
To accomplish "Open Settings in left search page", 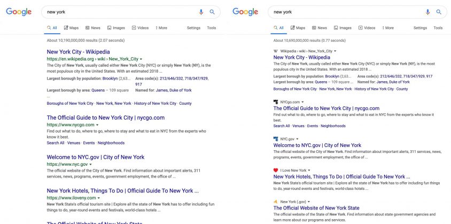I will [193, 28].
